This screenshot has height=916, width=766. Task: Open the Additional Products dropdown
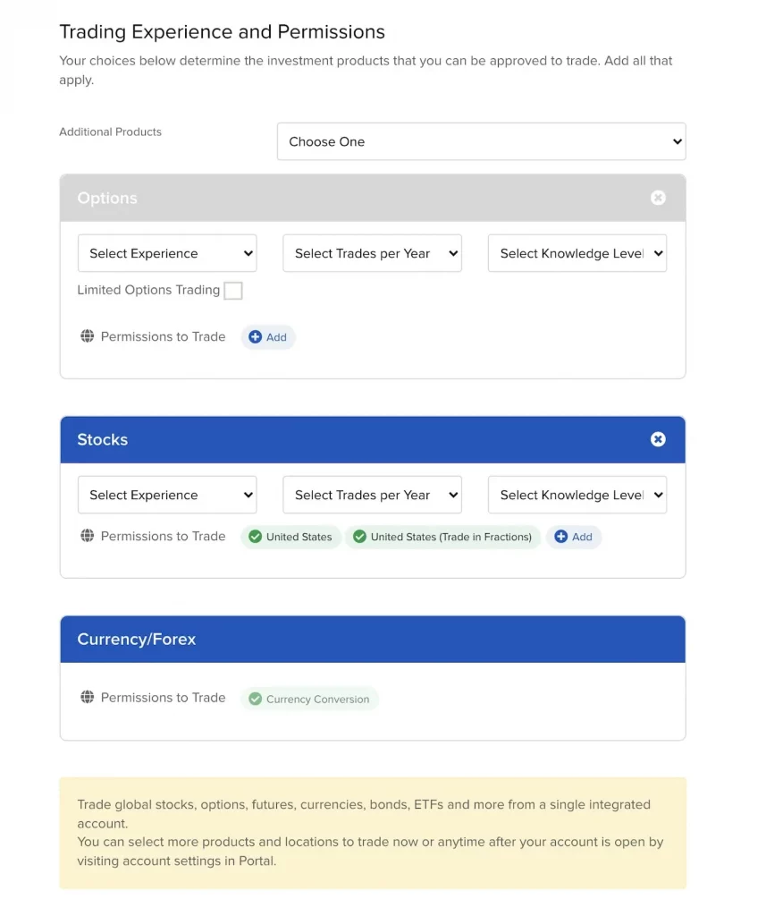481,141
